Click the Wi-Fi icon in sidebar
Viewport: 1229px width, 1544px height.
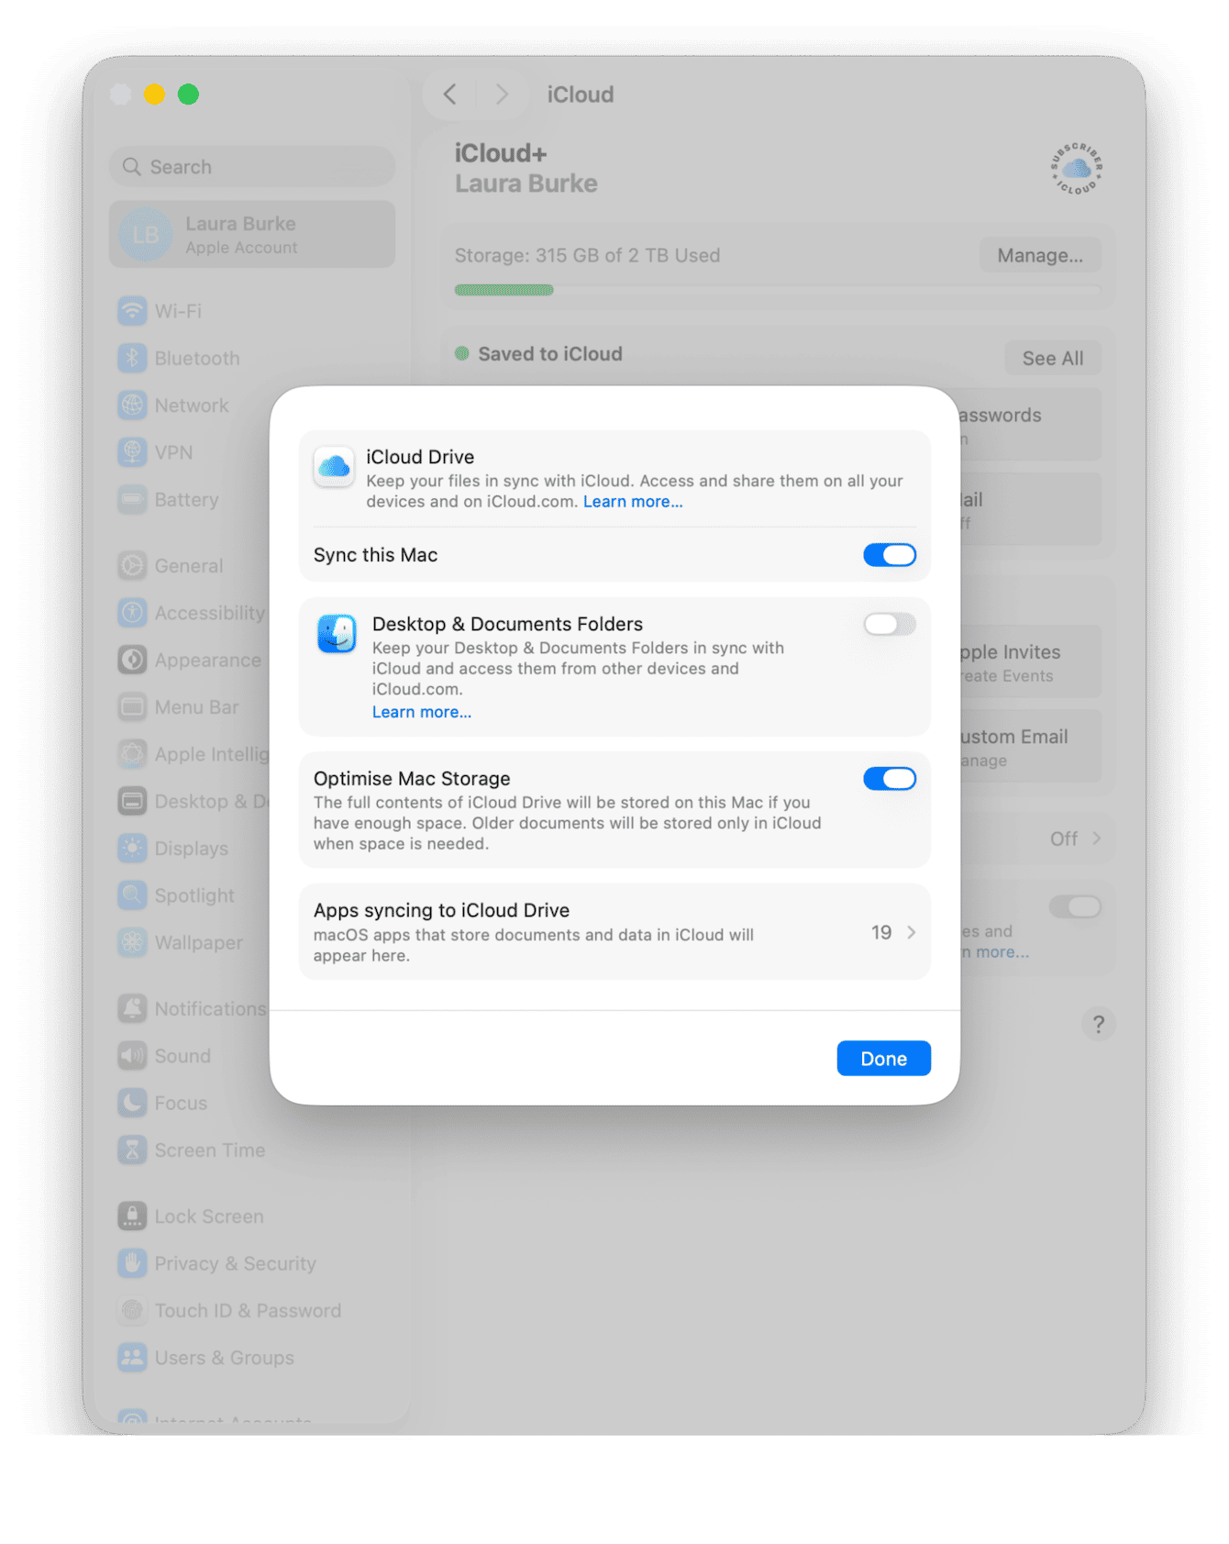pos(132,311)
